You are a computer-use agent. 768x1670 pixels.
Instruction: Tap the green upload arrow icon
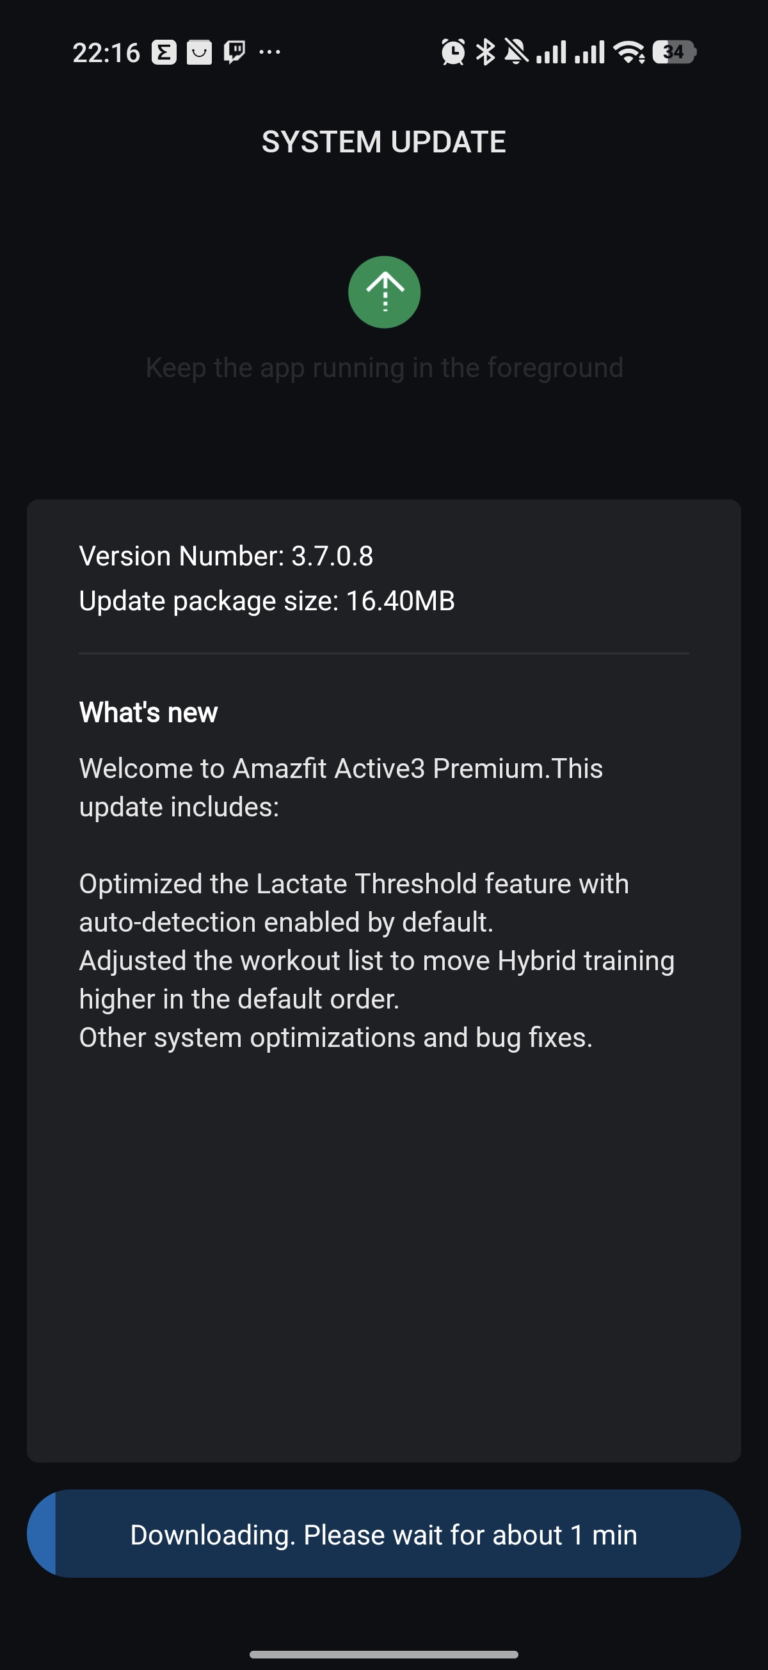(385, 293)
